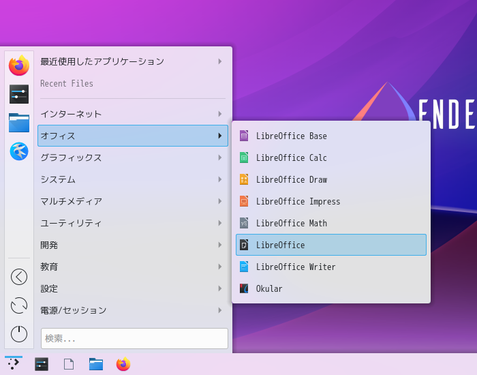
Task: Open the インターネット category label
Action: (71, 114)
